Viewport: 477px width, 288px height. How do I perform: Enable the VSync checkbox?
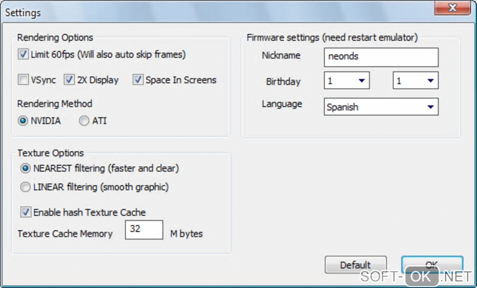pos(23,80)
